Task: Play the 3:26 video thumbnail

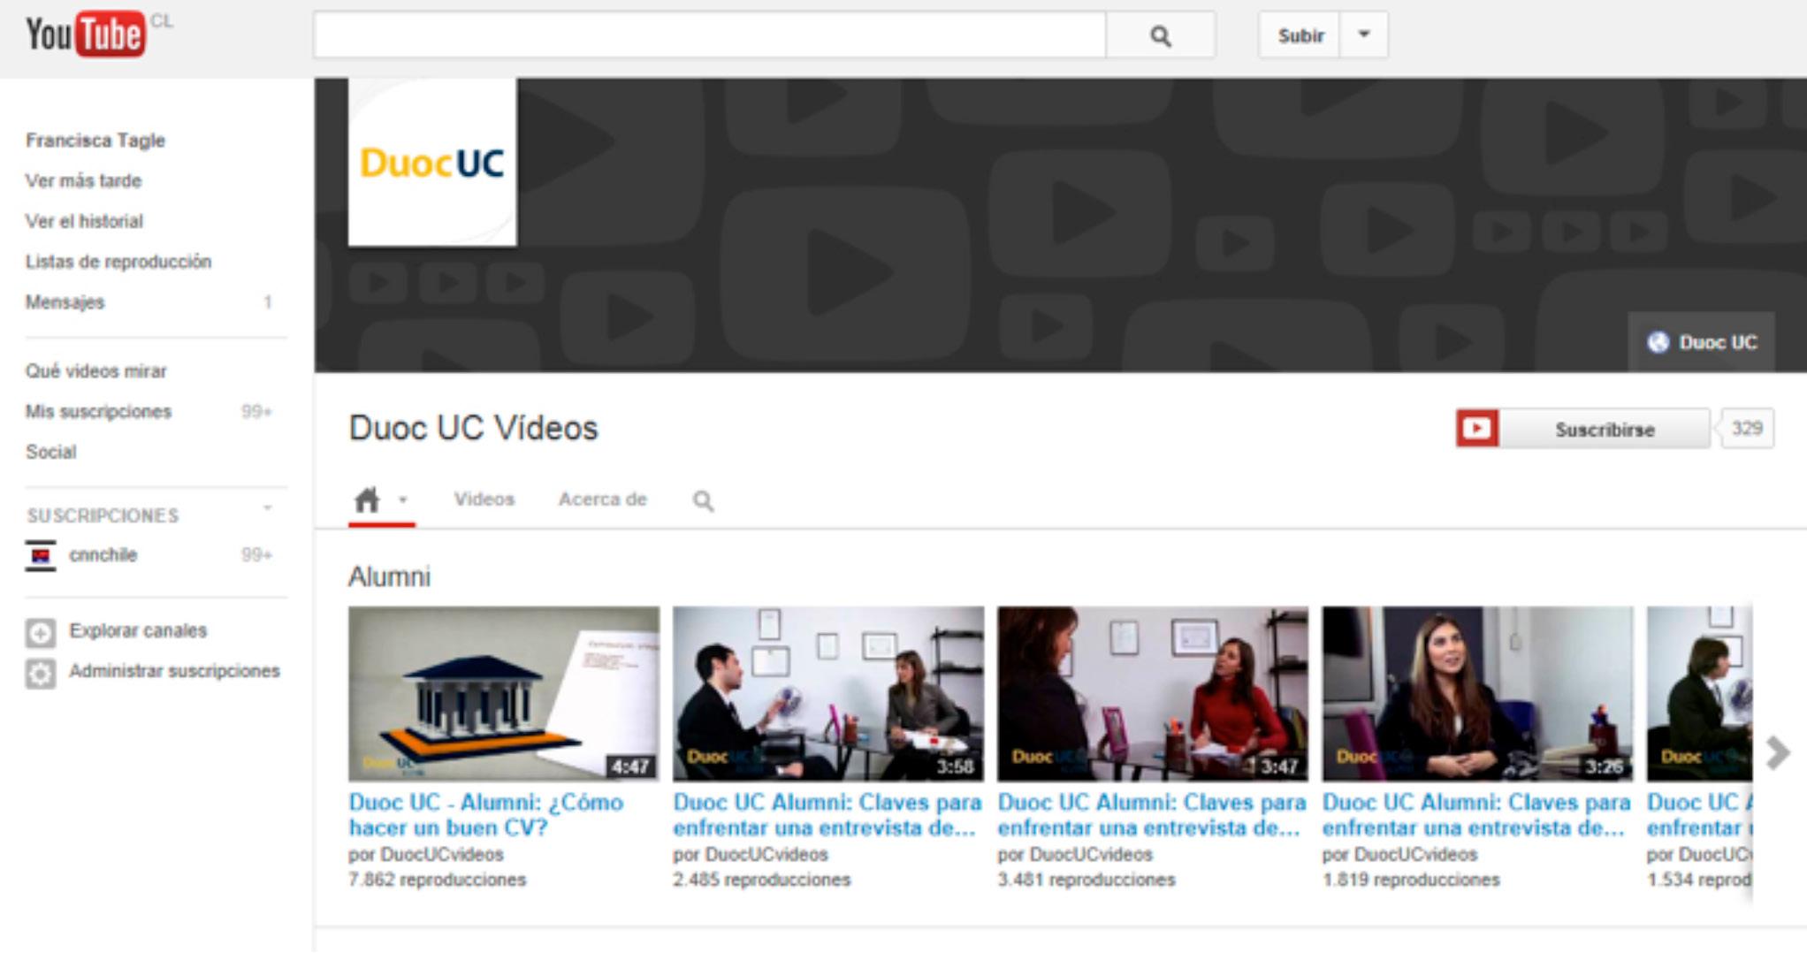Action: pos(1476,693)
